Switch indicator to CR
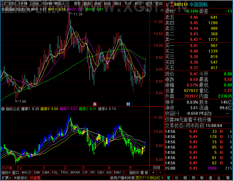The height and width of the screenshot is (181, 233). click(85, 173)
